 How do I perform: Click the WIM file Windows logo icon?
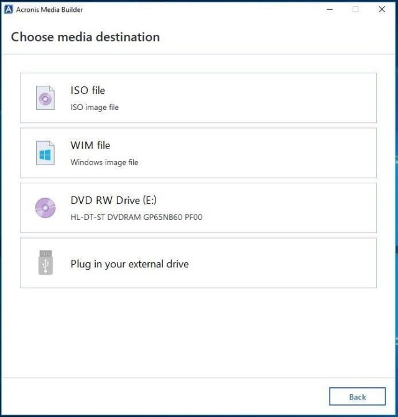point(45,153)
